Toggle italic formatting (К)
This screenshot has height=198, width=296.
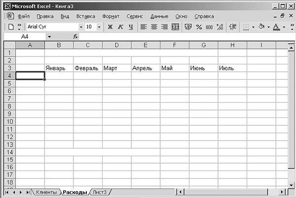tap(120, 27)
